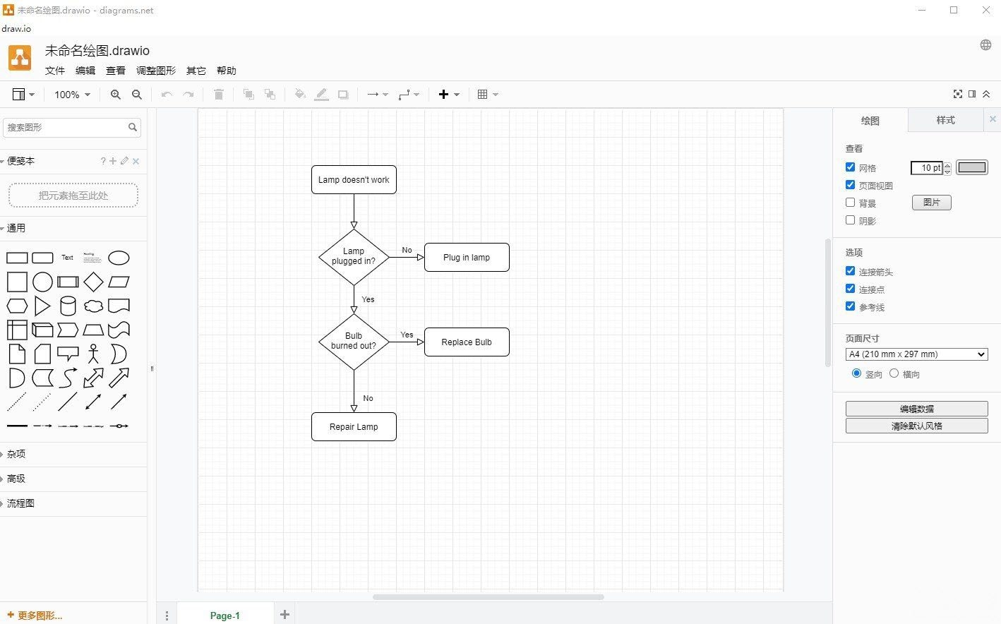
Task: Toggle the 网格 grid checkbox
Action: click(851, 167)
